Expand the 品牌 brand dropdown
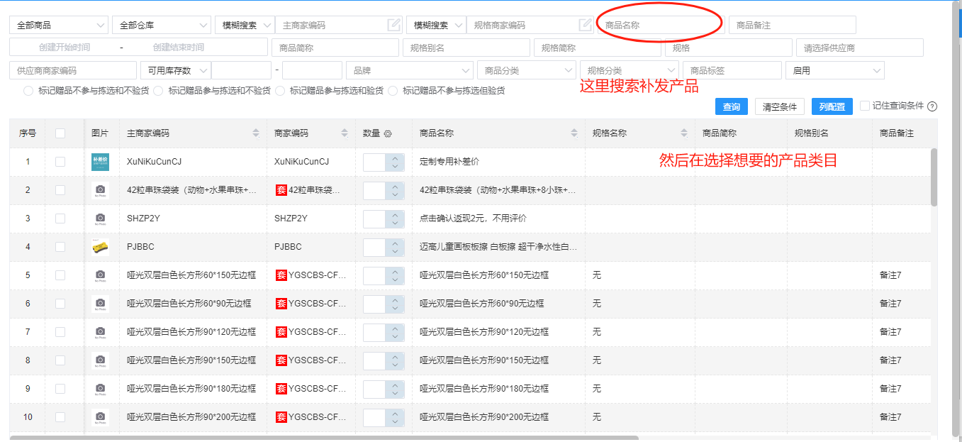Screen dimensions: 962x442 coord(410,70)
